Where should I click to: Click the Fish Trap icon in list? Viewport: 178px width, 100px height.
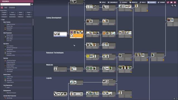(x=5, y=78)
